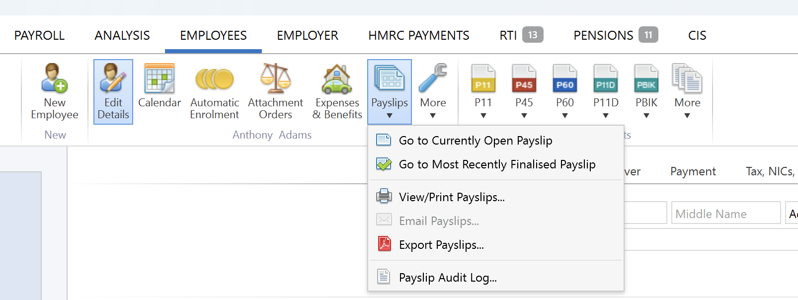Expand the Payslips dropdown arrow
This screenshot has width=798, height=300.
(x=390, y=116)
